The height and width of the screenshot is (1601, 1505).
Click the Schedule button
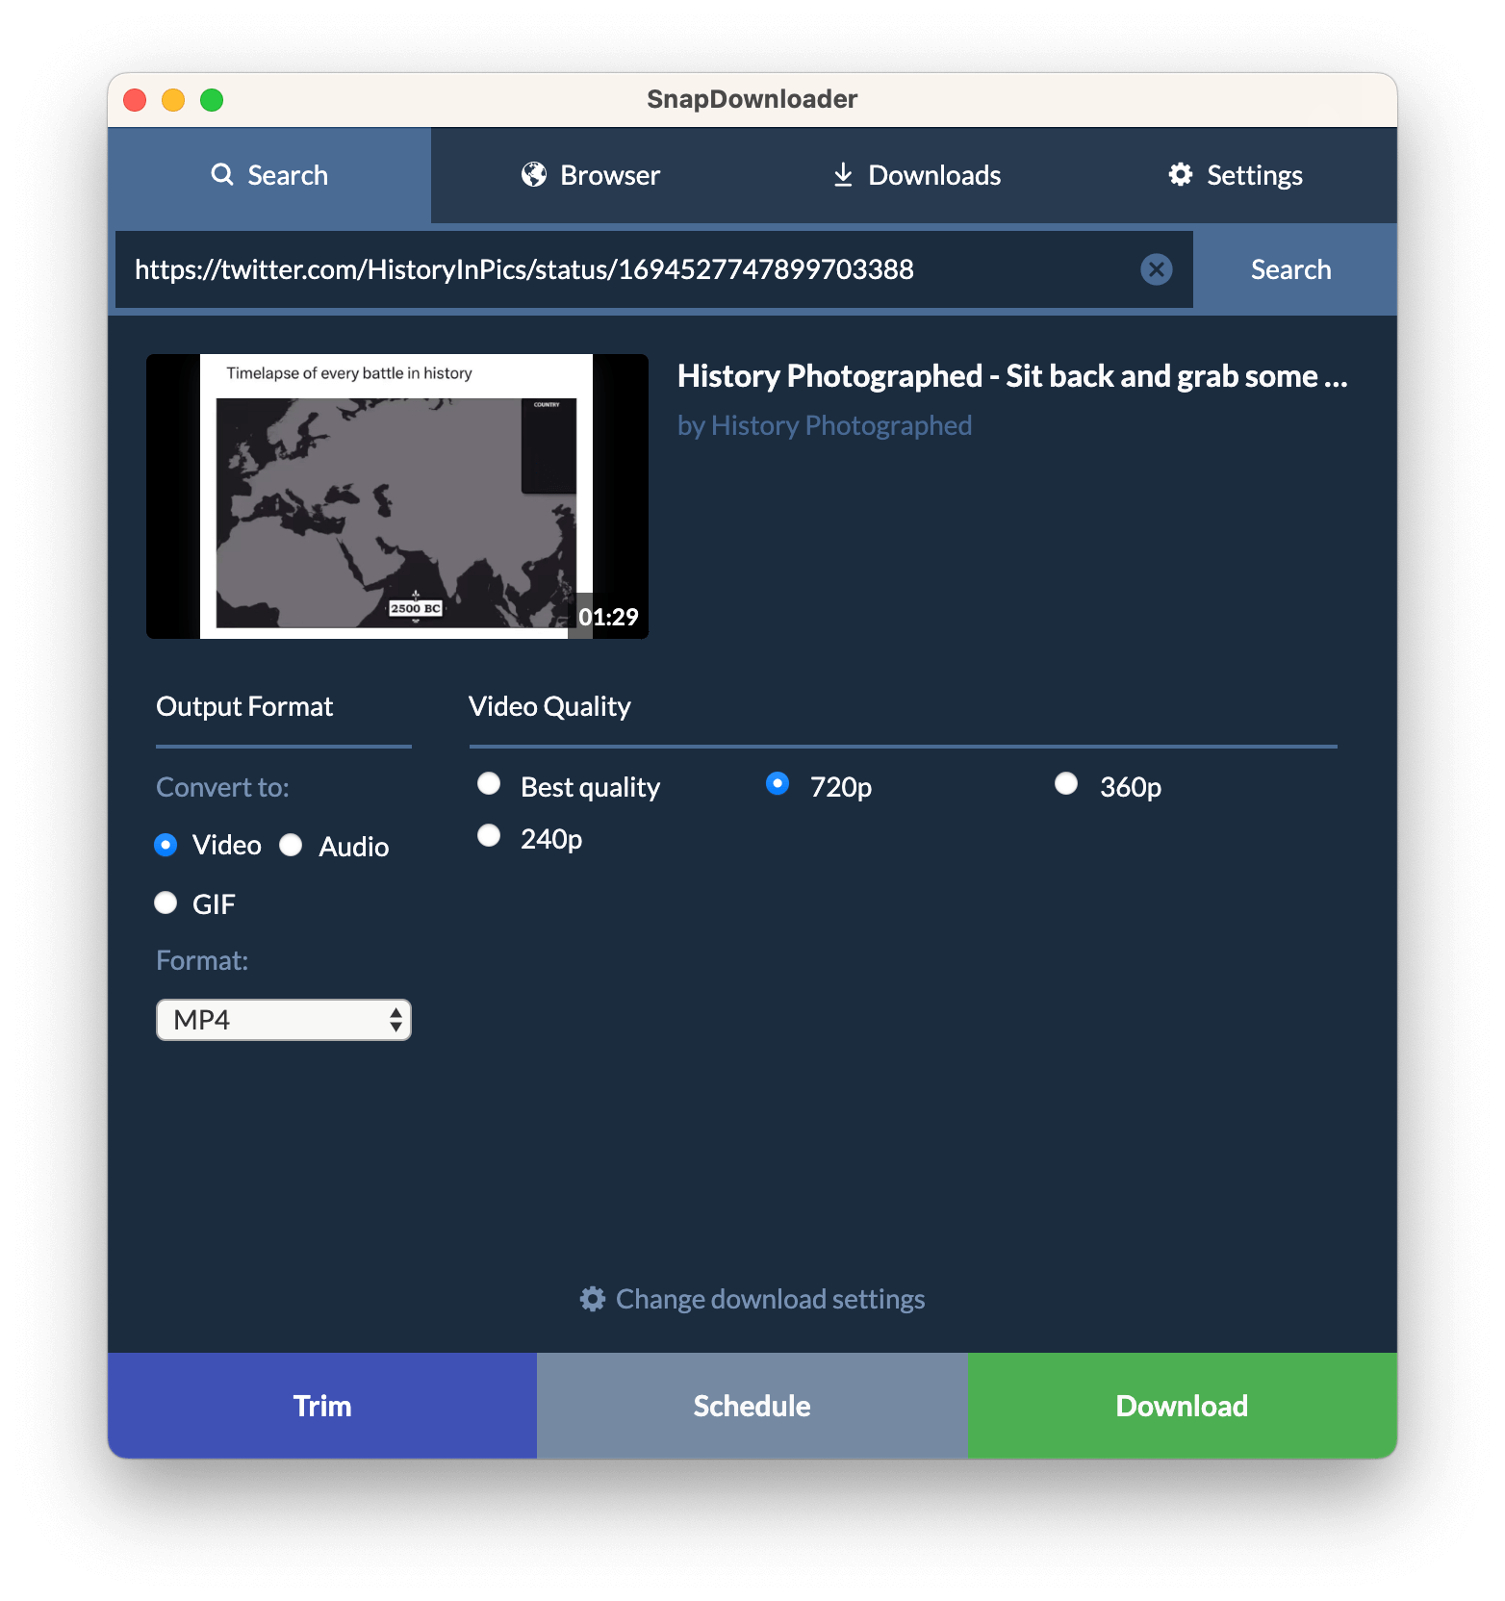[x=752, y=1406]
